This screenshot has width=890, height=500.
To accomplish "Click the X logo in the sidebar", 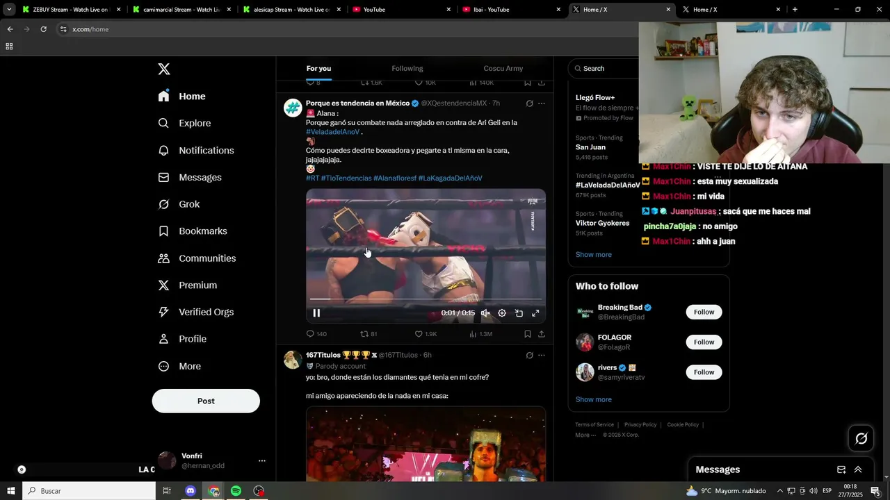I will (164, 69).
